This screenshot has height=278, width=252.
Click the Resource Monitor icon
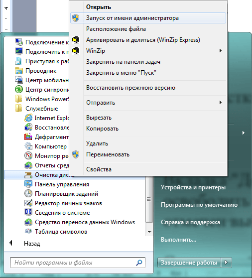[x=28, y=155]
